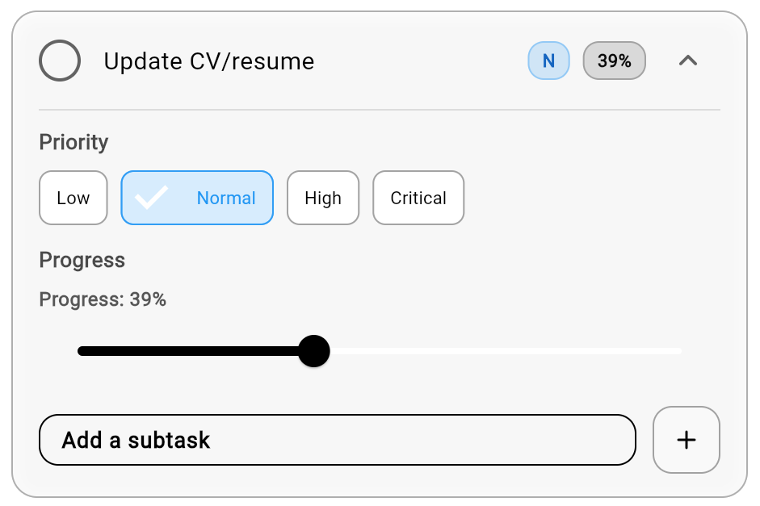Click the progress slider thumb
This screenshot has width=760, height=506.
[x=313, y=351]
